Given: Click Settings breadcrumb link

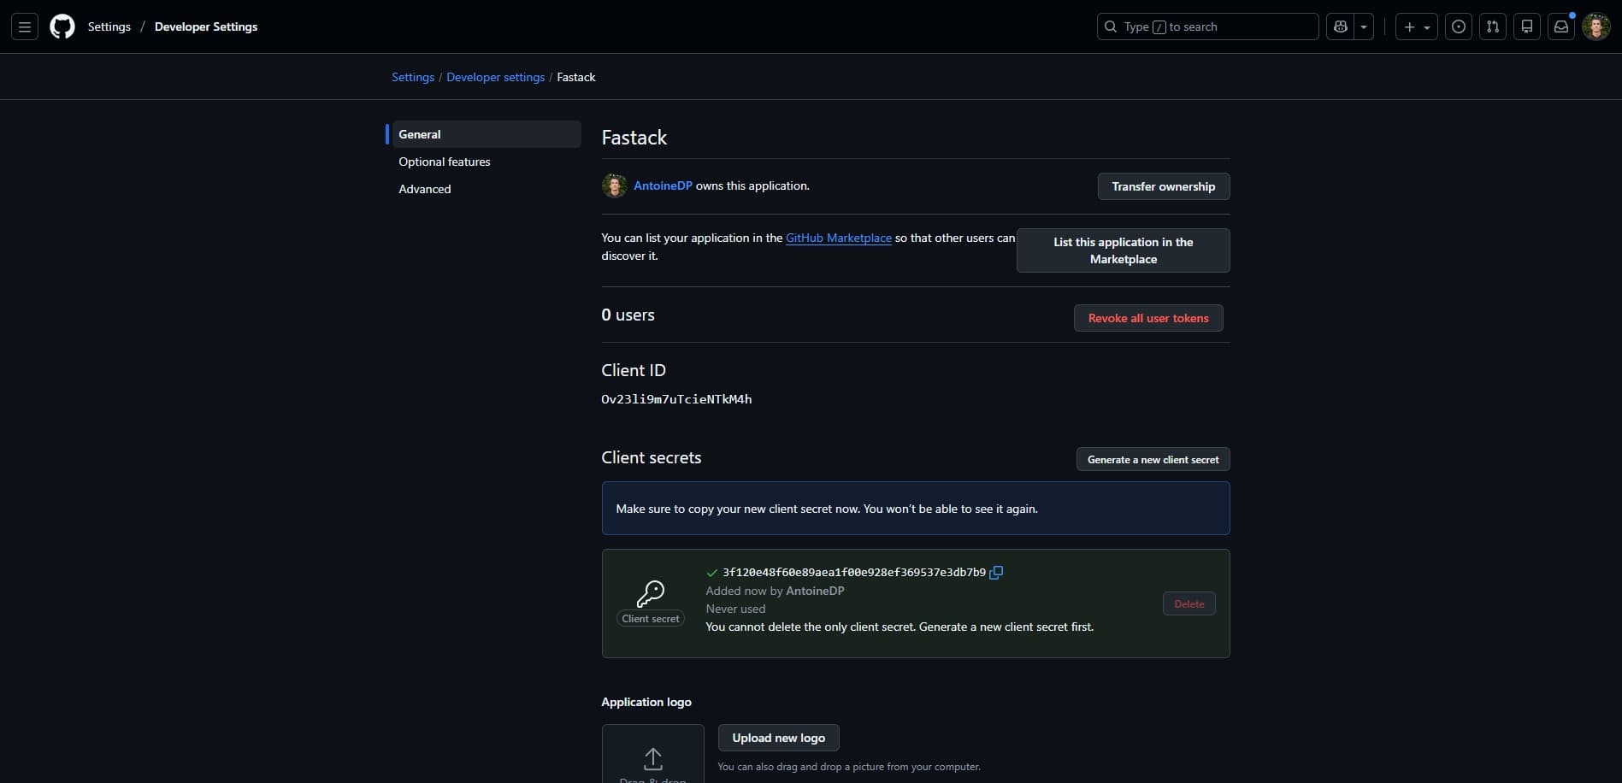Looking at the screenshot, I should 413,77.
